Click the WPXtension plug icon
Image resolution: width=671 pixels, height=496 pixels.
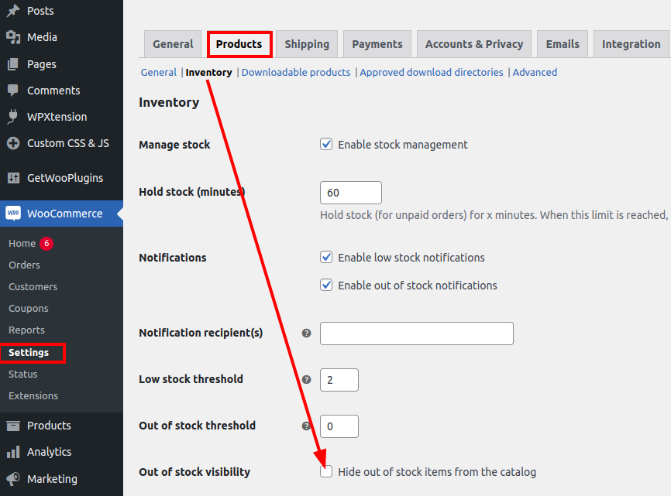[x=13, y=117]
